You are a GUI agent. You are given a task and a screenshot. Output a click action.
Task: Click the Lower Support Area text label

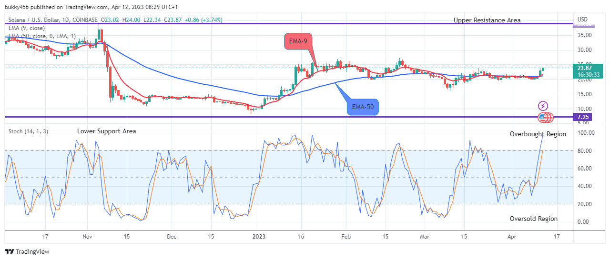pos(107,131)
